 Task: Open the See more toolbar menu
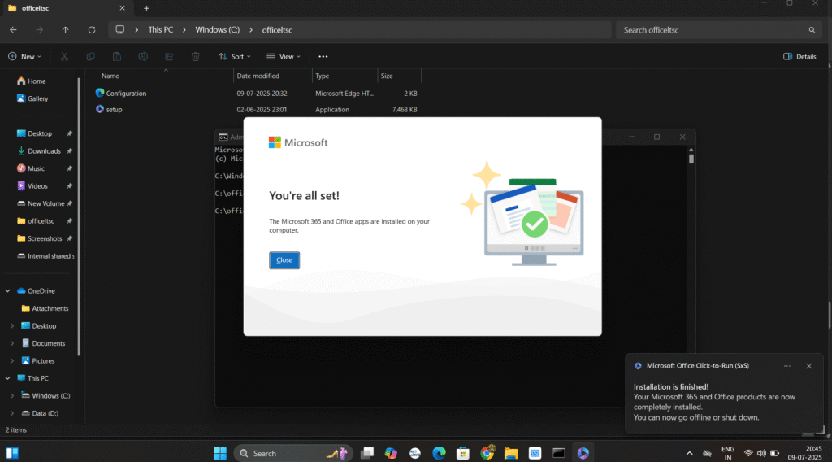[323, 56]
